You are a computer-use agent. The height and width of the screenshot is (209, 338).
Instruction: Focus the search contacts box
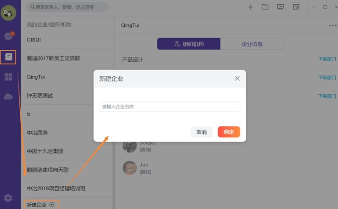pos(67,7)
